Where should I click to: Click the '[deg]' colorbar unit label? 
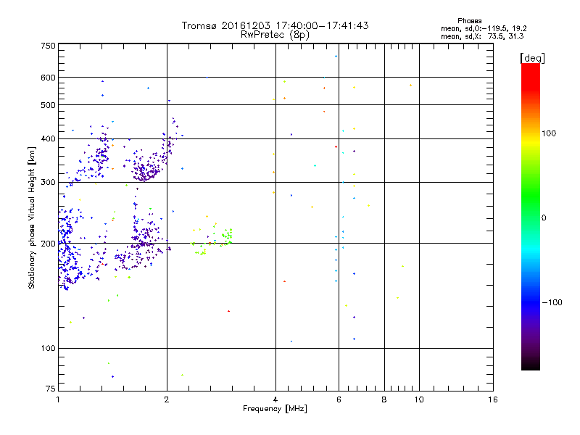click(532, 58)
